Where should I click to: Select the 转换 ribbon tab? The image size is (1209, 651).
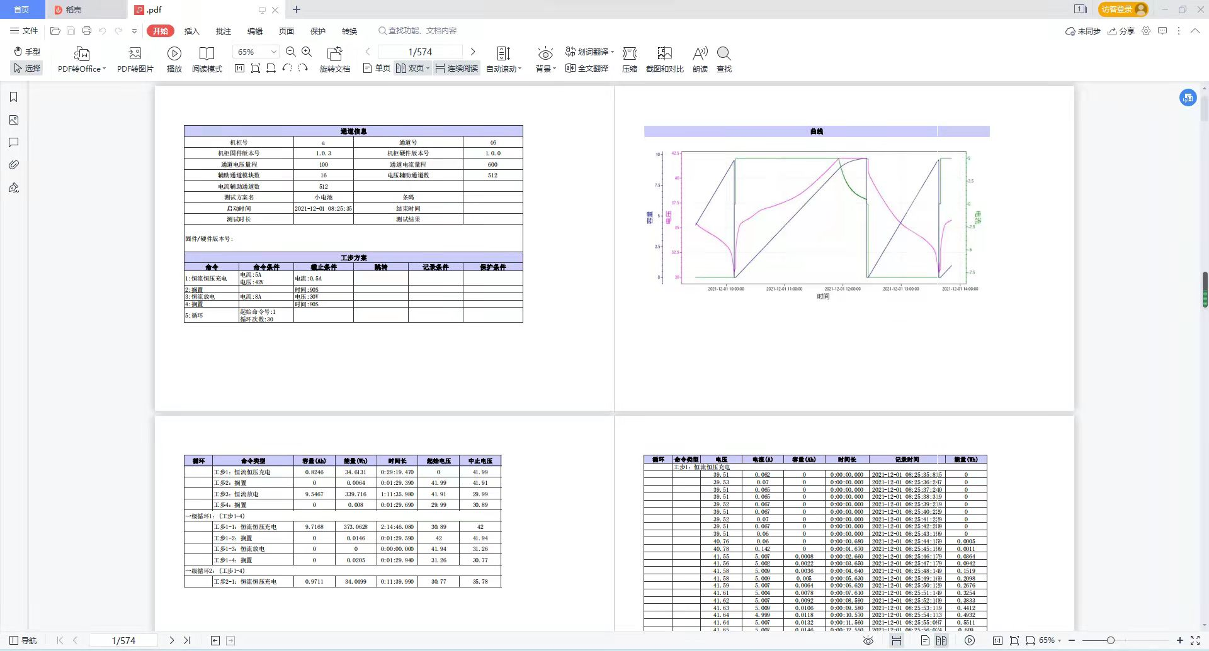tap(349, 31)
